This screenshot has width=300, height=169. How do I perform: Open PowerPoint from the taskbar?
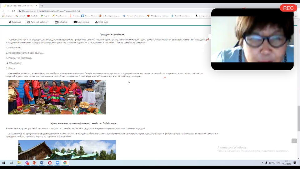[x=34, y=163]
